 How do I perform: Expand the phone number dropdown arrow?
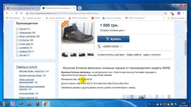(121, 46)
